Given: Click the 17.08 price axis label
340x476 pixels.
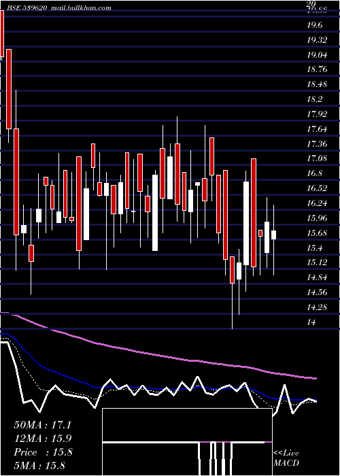Looking at the screenshot, I should click(x=317, y=158).
